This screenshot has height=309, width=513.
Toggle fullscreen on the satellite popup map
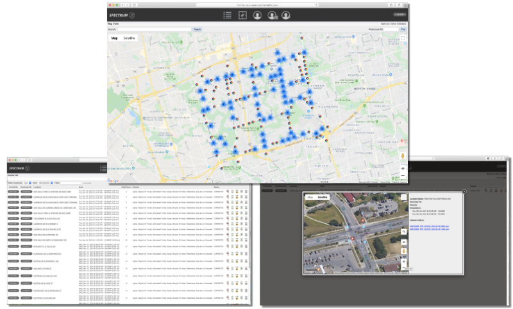tap(403, 198)
